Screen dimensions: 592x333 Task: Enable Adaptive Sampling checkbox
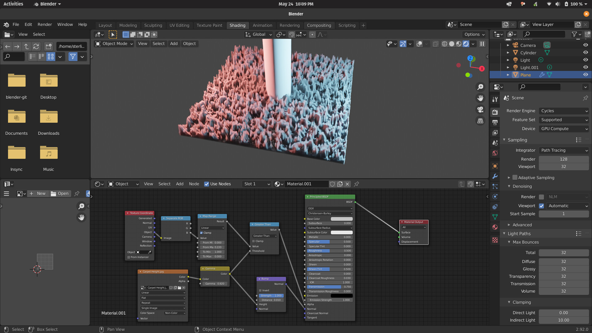click(x=515, y=178)
